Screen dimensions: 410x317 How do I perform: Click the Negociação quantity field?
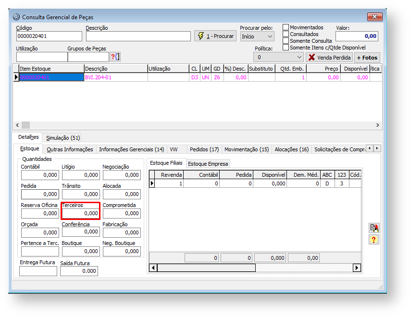(122, 175)
